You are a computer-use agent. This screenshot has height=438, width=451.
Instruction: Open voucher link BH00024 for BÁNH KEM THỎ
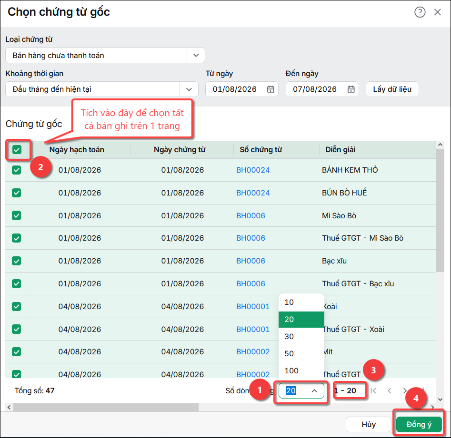tap(253, 170)
